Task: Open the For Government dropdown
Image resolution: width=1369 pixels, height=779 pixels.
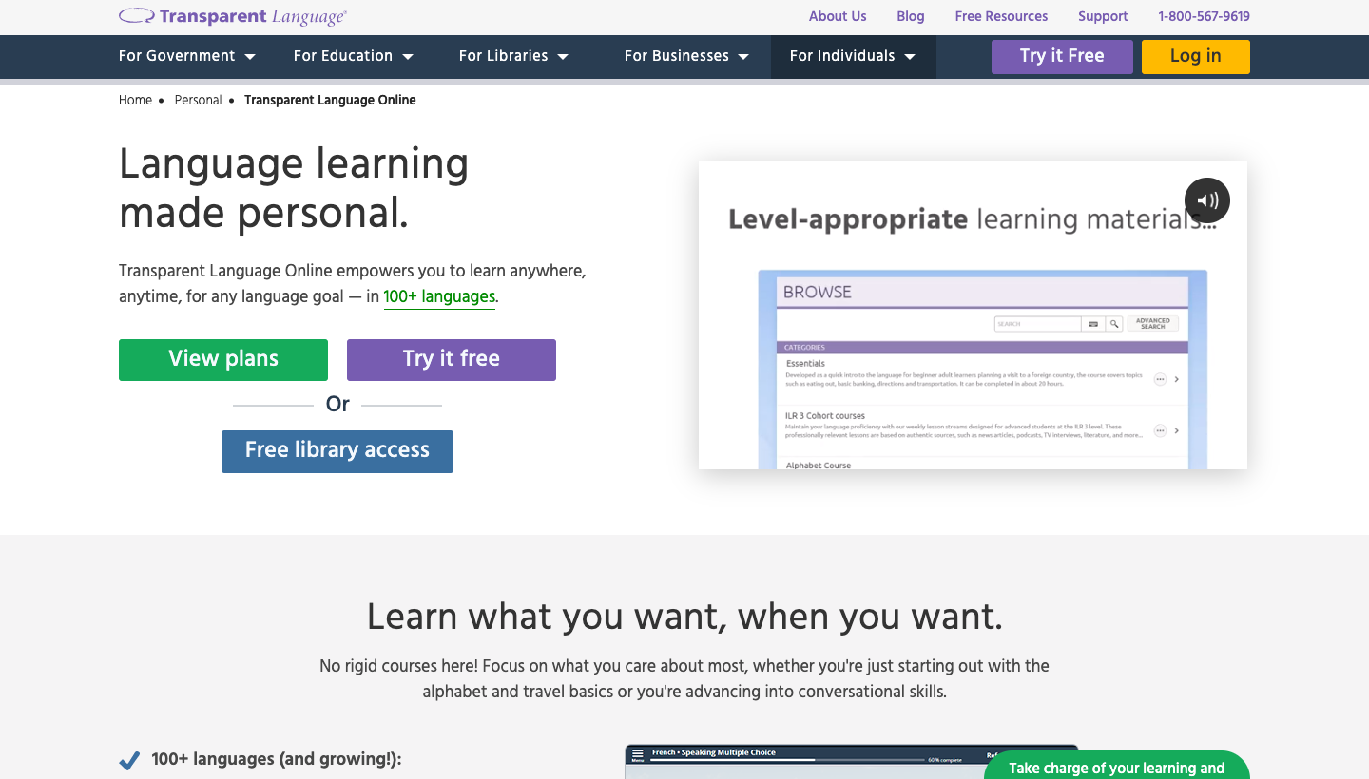Action: (187, 56)
